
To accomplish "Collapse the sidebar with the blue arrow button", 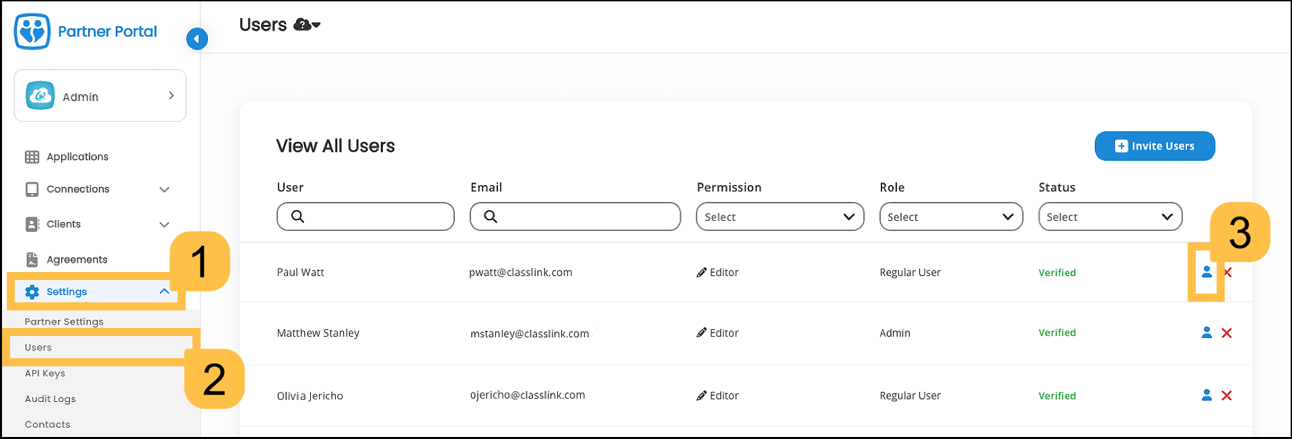I will pyautogui.click(x=196, y=38).
